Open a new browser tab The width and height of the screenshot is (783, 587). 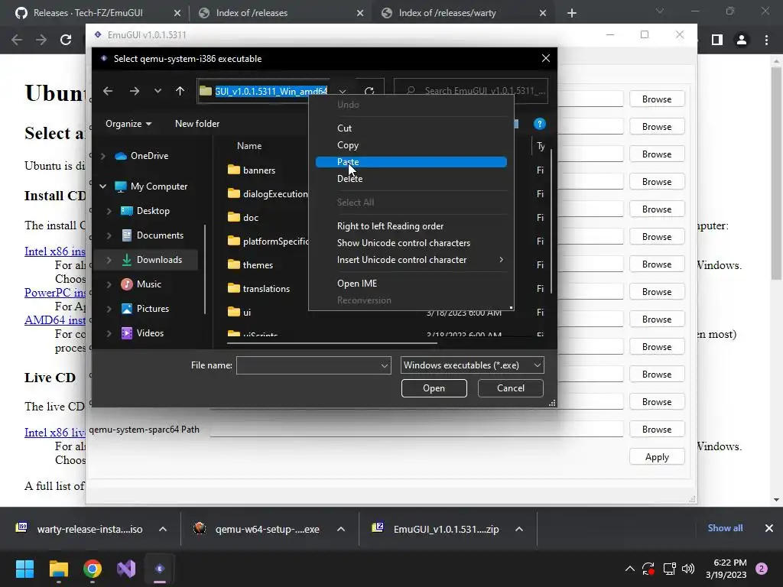(x=572, y=13)
